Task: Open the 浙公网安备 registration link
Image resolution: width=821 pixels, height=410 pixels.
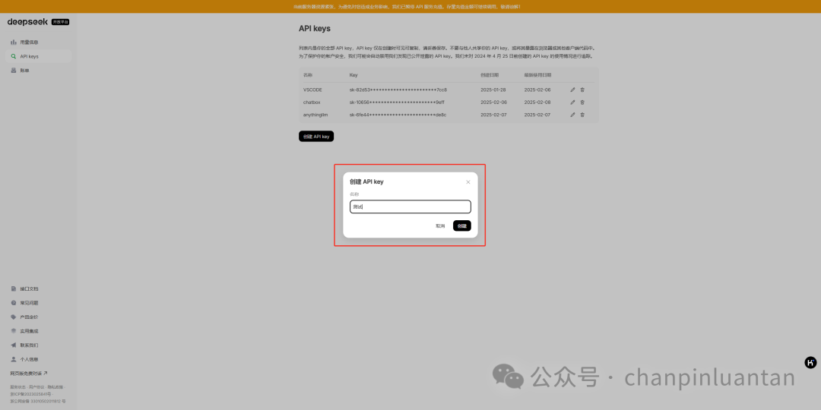Action: [38, 401]
